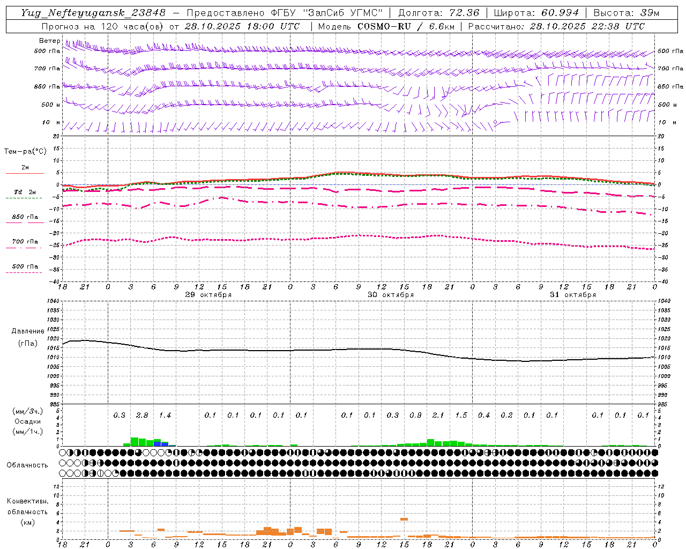Click the dotted pink line sample under legend '500 гПа'
The image size is (686, 549).
click(24, 273)
